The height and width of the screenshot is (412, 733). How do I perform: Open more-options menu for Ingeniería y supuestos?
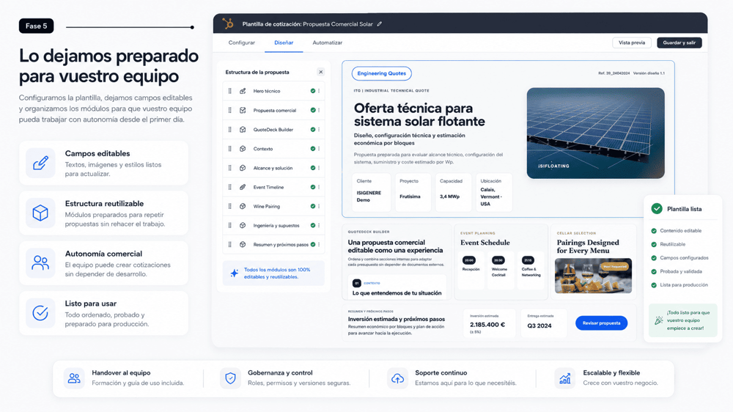click(x=319, y=225)
